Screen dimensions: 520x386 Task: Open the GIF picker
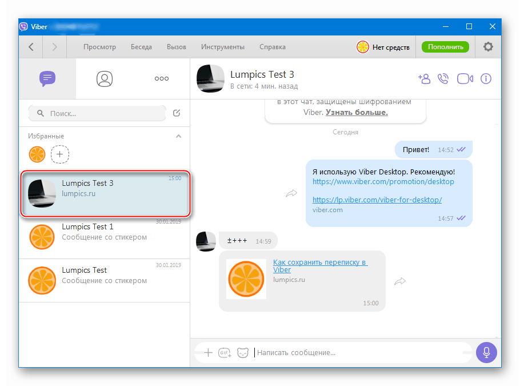tap(225, 352)
